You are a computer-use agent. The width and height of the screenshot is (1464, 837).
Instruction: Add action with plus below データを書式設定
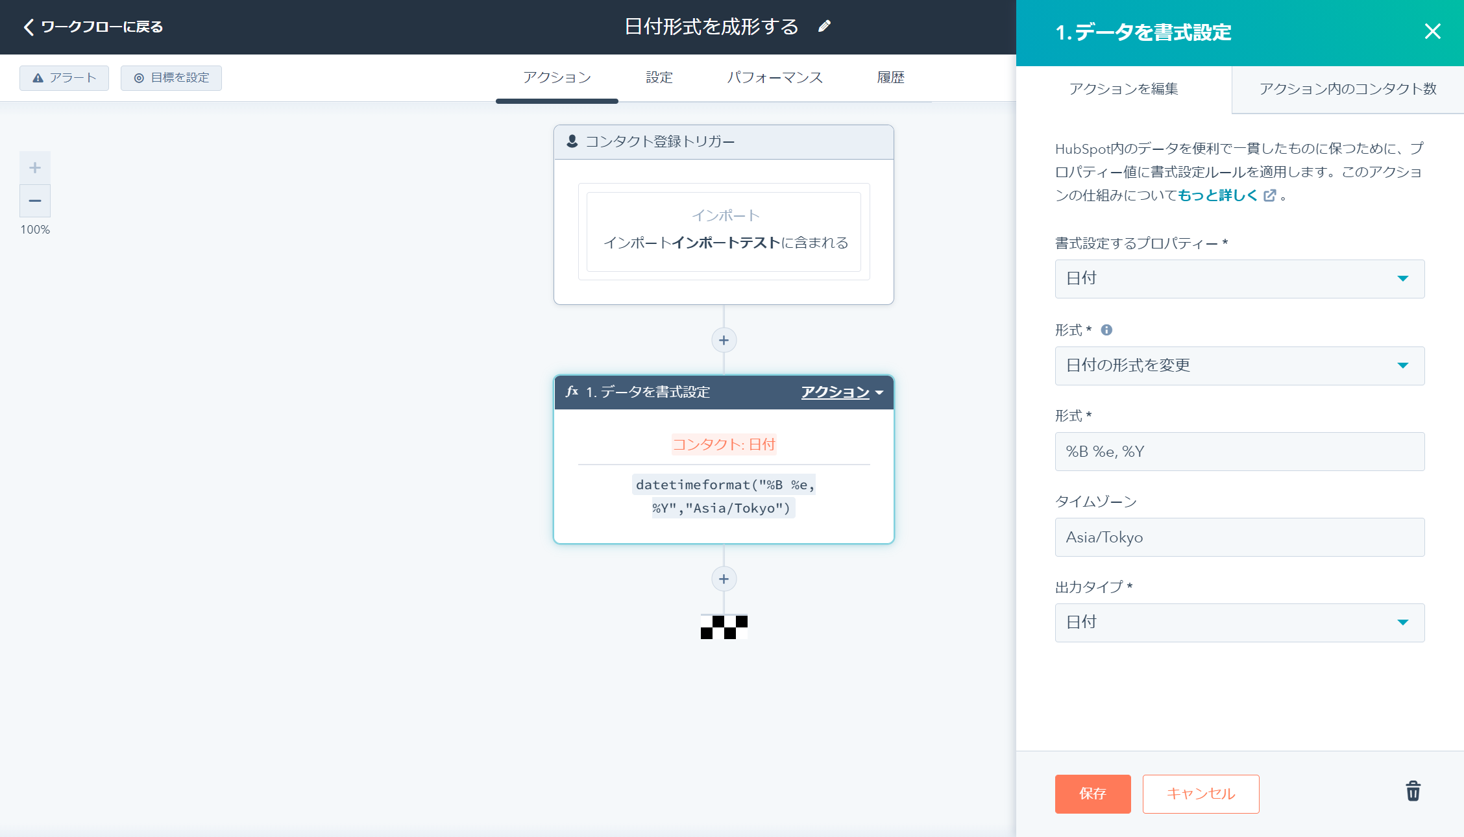pyautogui.click(x=724, y=579)
